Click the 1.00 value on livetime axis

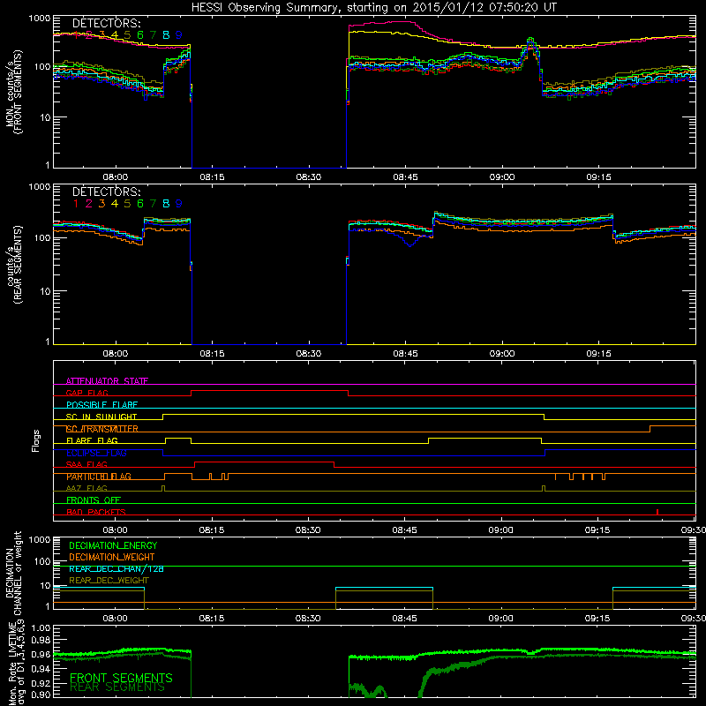[x=41, y=628]
